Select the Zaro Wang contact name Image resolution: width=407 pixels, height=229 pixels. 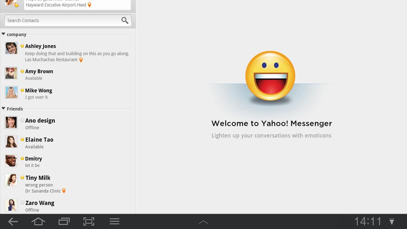[x=40, y=203]
